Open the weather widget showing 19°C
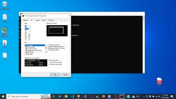 click(x=136, y=97)
